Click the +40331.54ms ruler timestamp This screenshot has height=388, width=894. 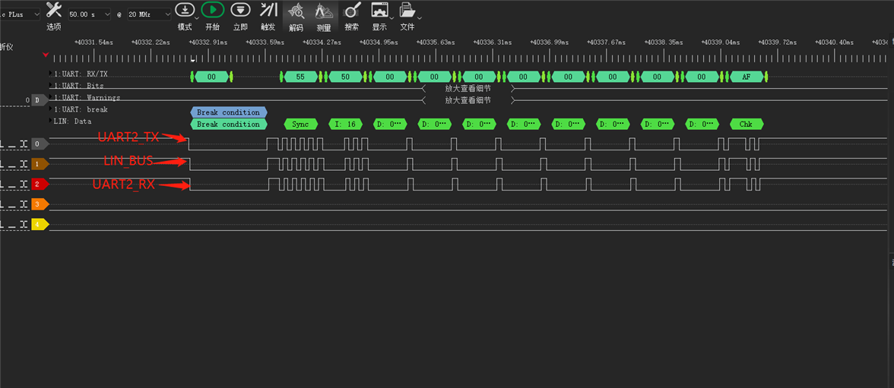coord(94,43)
